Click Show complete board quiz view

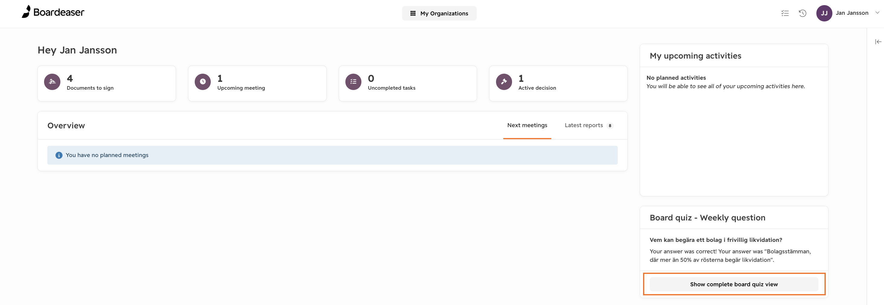coord(733,284)
